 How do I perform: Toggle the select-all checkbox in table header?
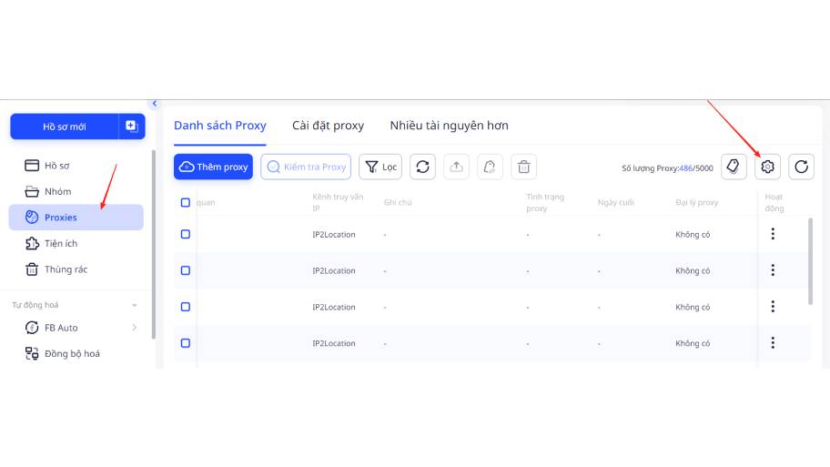[186, 202]
